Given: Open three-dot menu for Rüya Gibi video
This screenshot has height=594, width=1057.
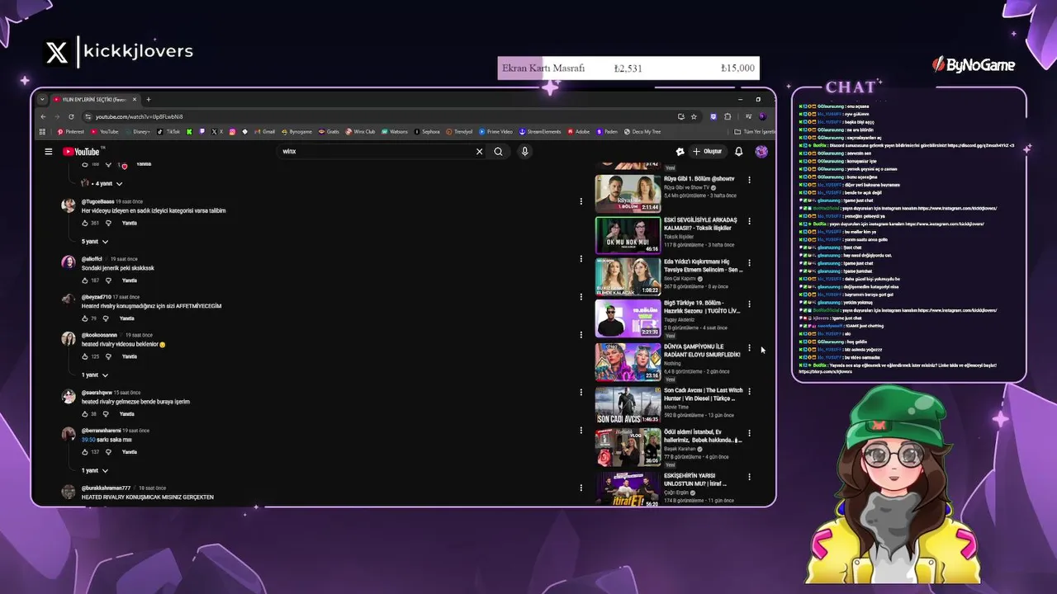Looking at the screenshot, I should click(x=750, y=180).
